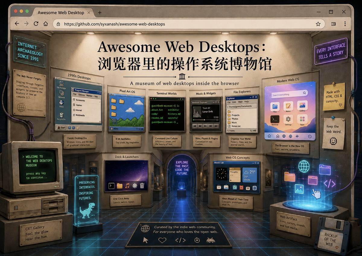Open a new tab with the plus button

coord(100,12)
